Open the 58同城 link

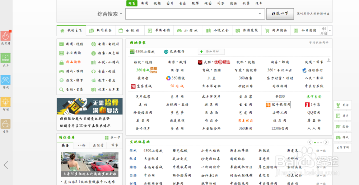(x=177, y=86)
